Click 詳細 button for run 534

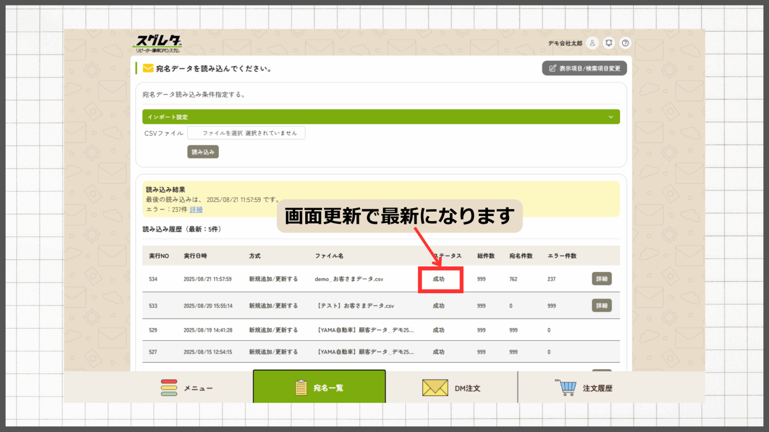(601, 279)
